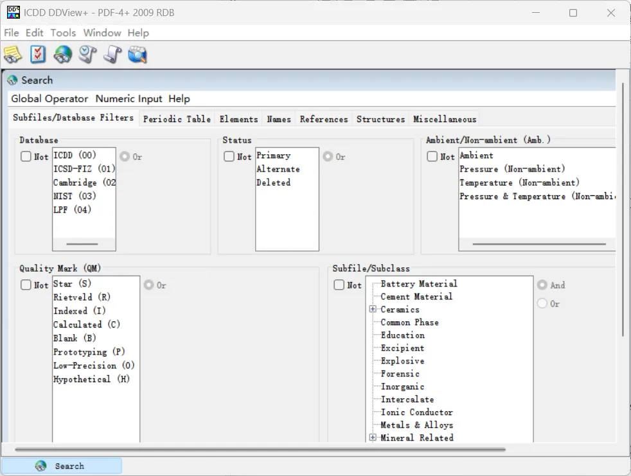The image size is (631, 476).
Task: Click the Database list horizontal scrollbar
Action: pyautogui.click(x=82, y=244)
